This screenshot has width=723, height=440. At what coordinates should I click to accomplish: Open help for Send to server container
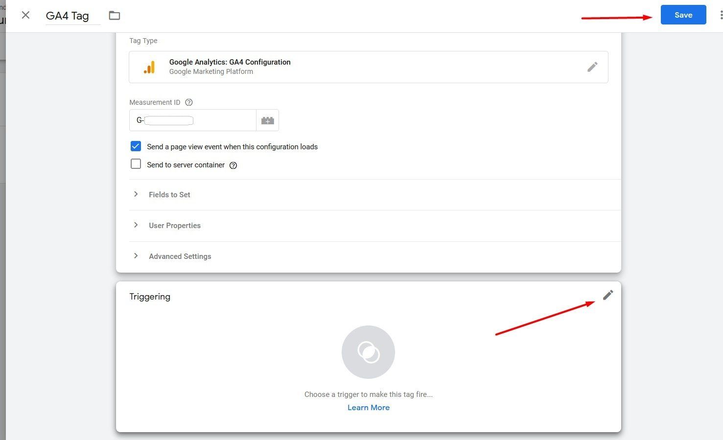[x=233, y=165]
